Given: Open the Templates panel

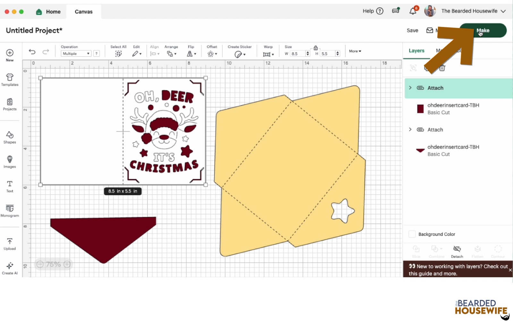Looking at the screenshot, I should [x=10, y=79].
